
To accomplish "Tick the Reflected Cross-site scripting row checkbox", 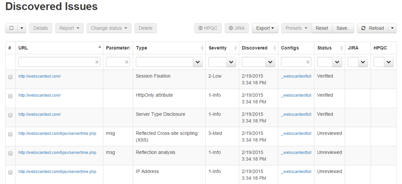I will (10, 134).
